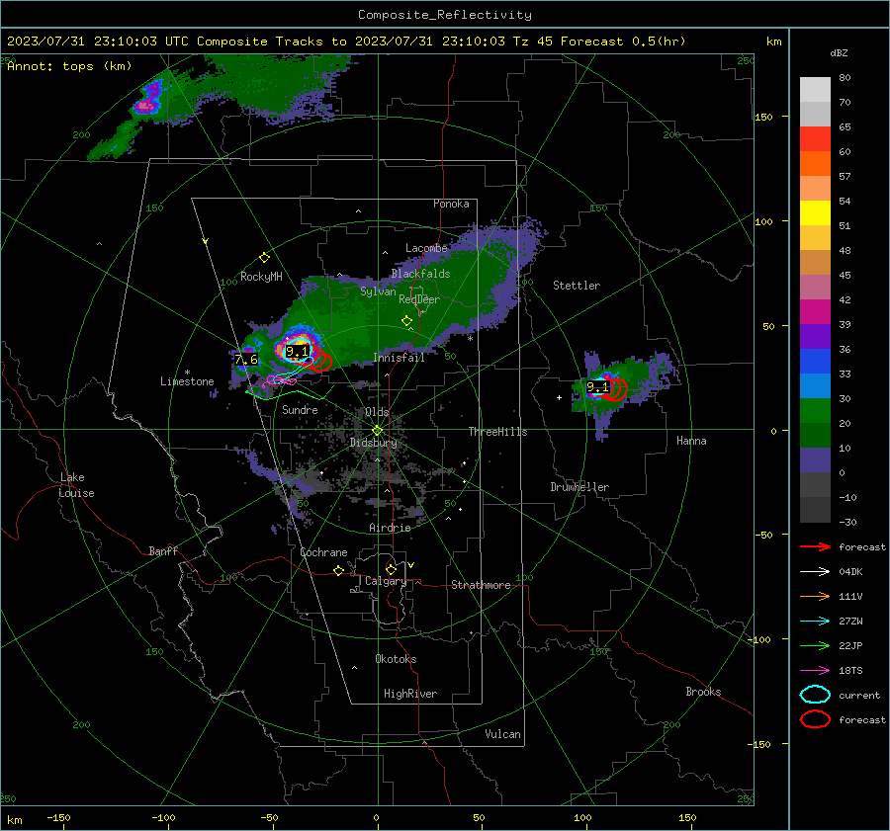Click the Airdrie city label

[x=390, y=528]
